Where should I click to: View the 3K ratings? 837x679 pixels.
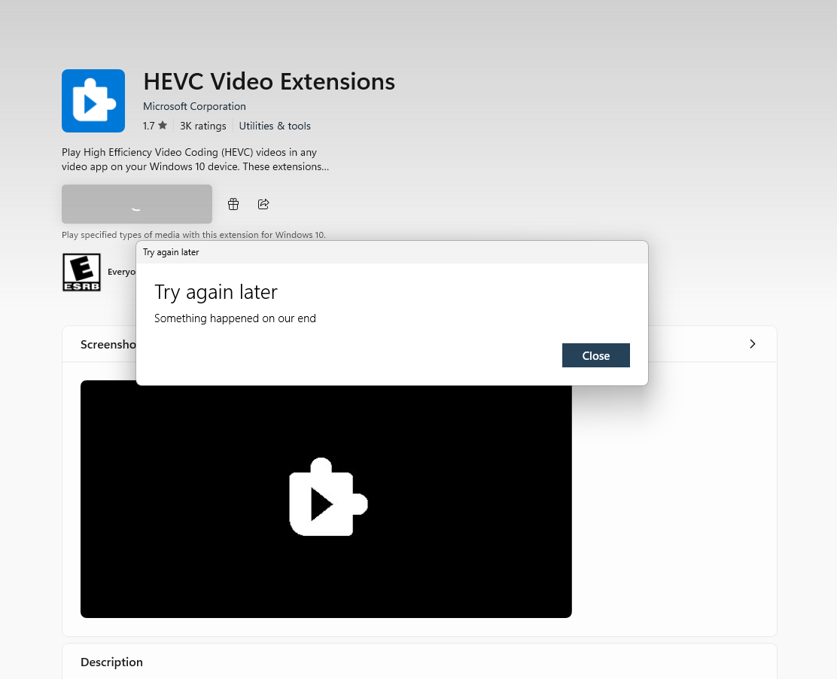[x=202, y=126]
